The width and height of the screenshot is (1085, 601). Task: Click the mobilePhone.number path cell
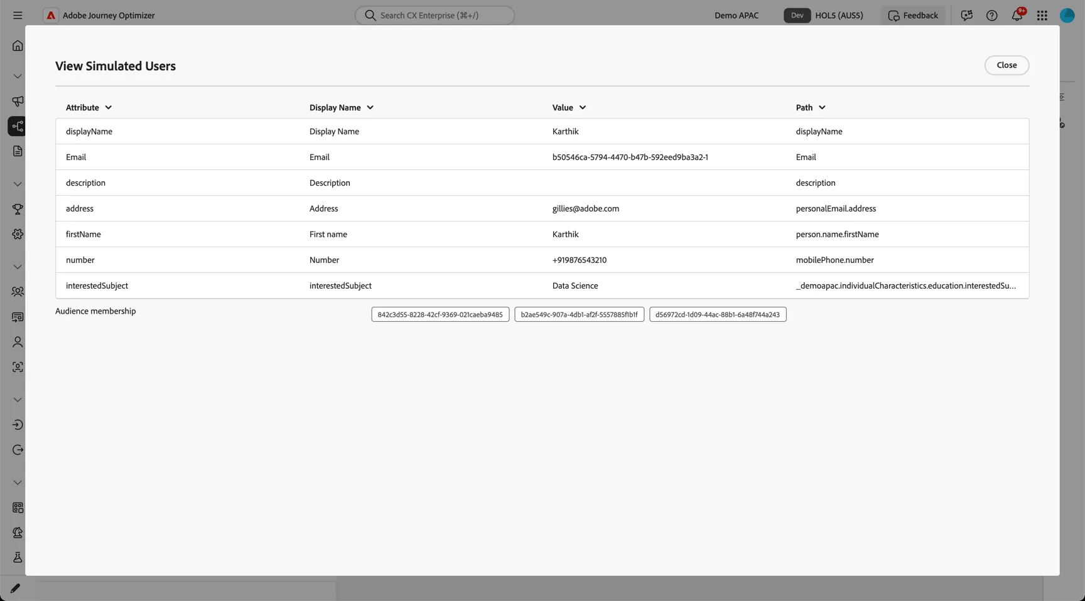[x=834, y=260]
